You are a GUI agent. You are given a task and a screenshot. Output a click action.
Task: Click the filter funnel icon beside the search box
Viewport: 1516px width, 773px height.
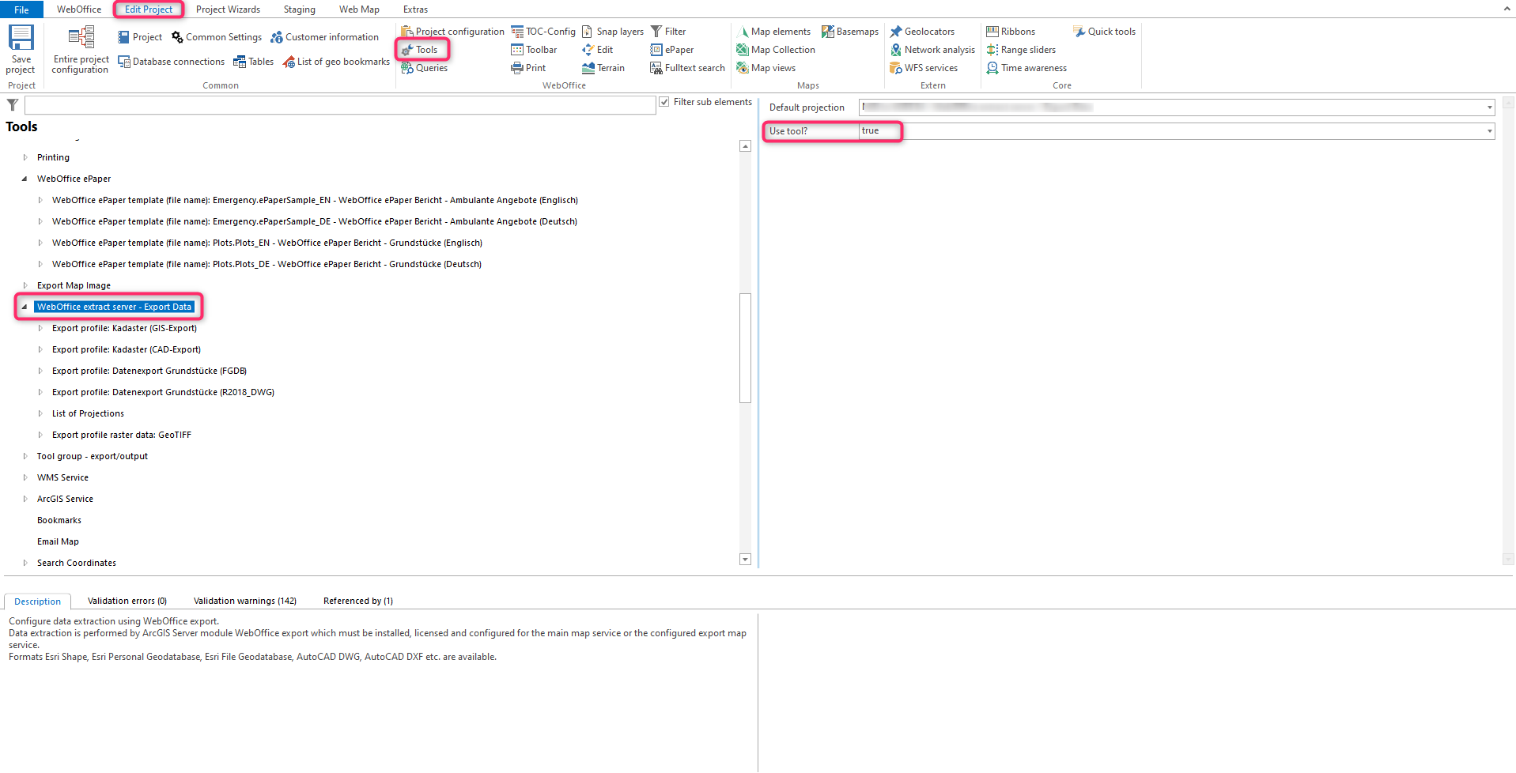tap(12, 104)
